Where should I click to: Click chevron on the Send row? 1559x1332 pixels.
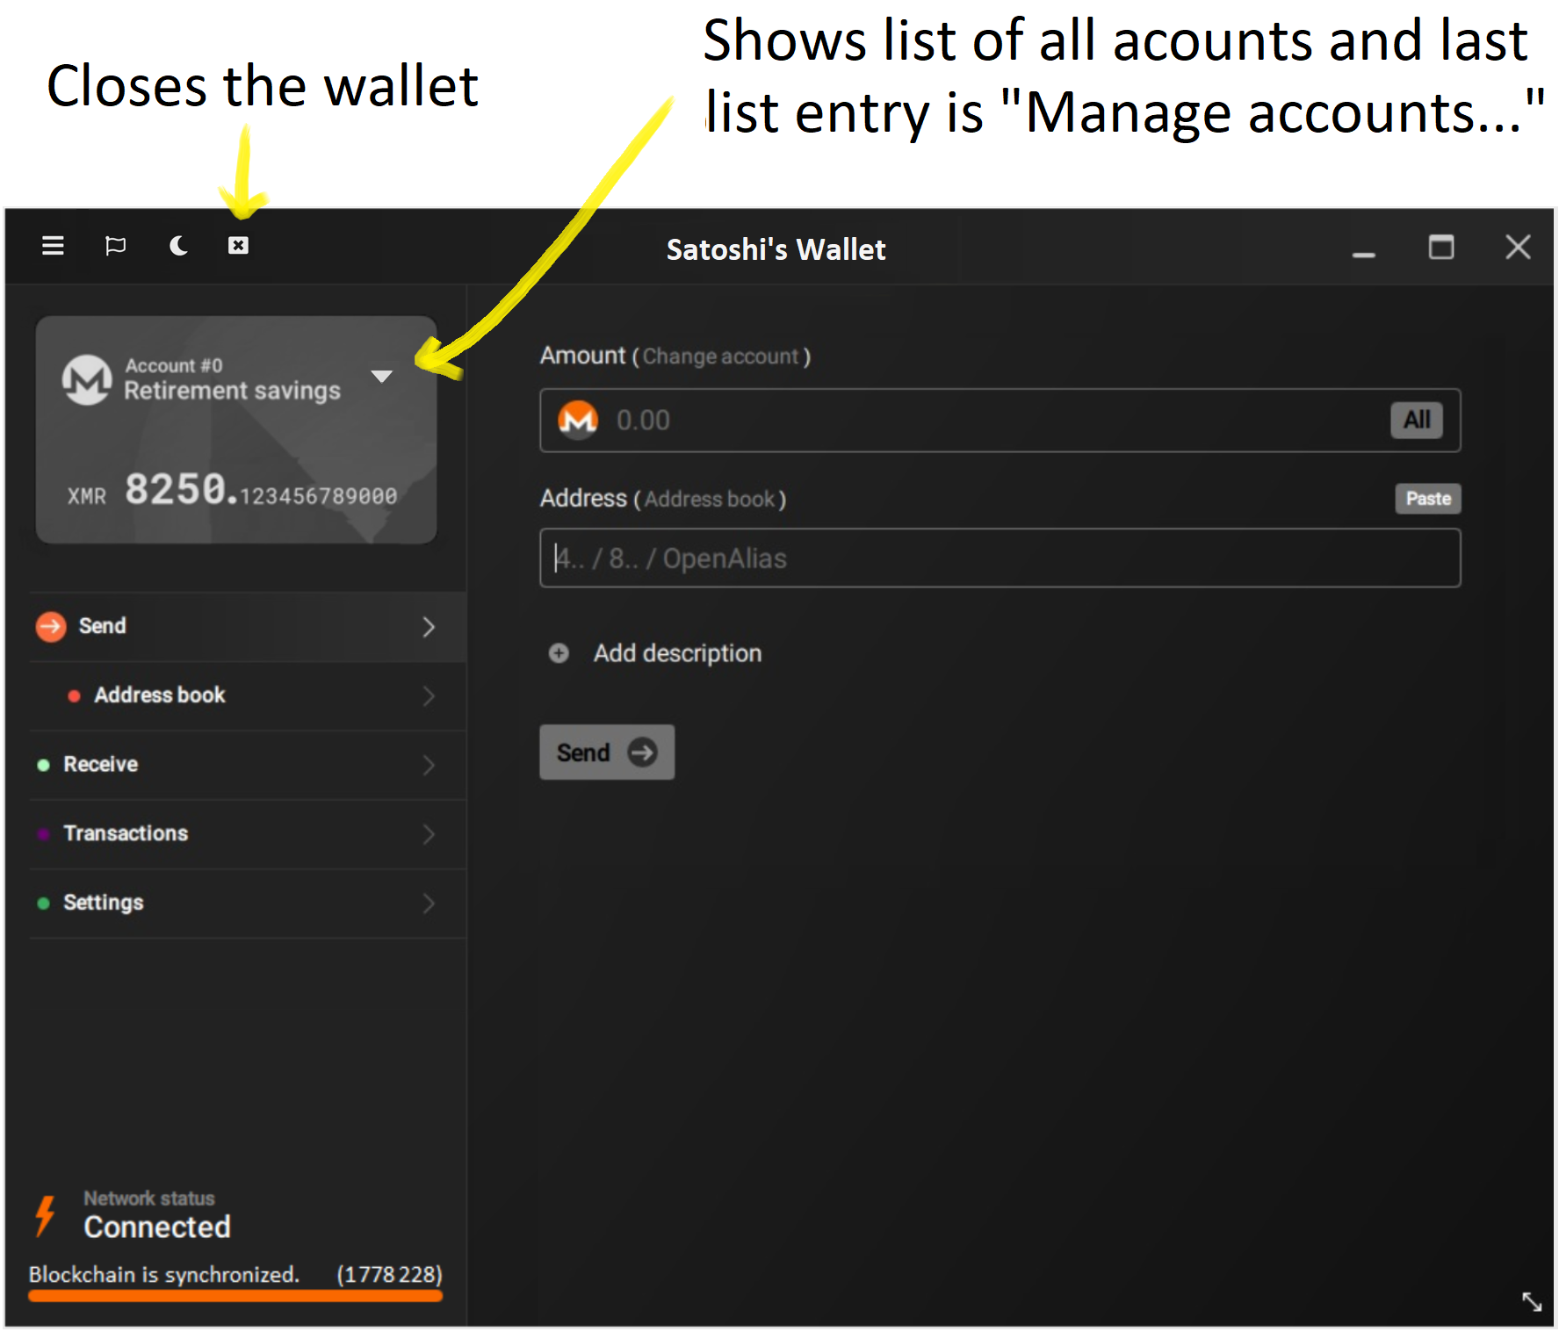point(429,627)
